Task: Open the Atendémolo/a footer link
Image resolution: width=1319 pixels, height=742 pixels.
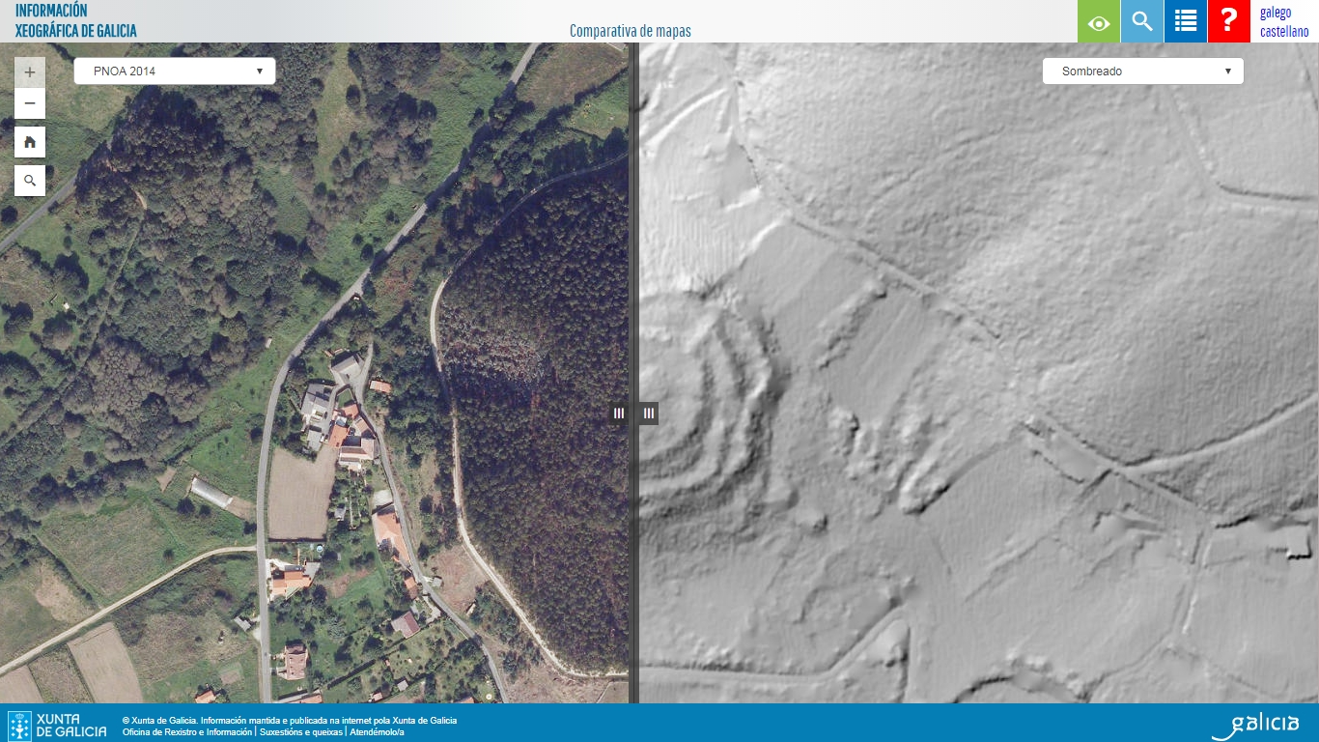Action: [377, 732]
